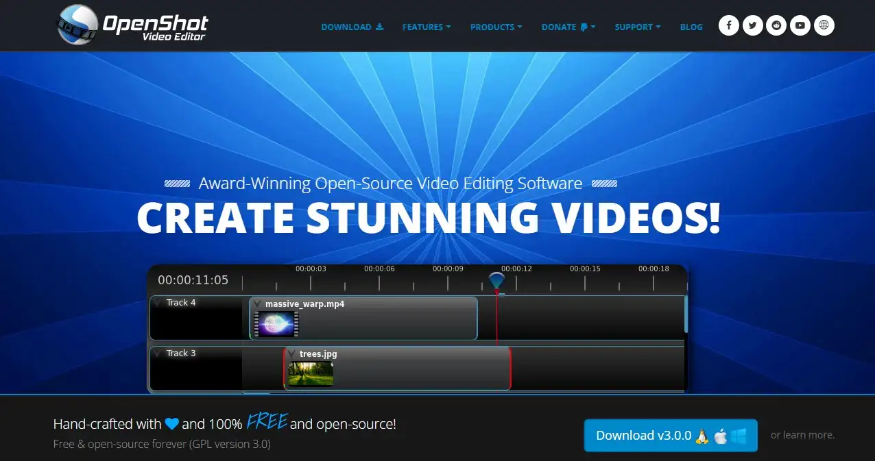Click the 00:00:18 ruler label

point(654,269)
